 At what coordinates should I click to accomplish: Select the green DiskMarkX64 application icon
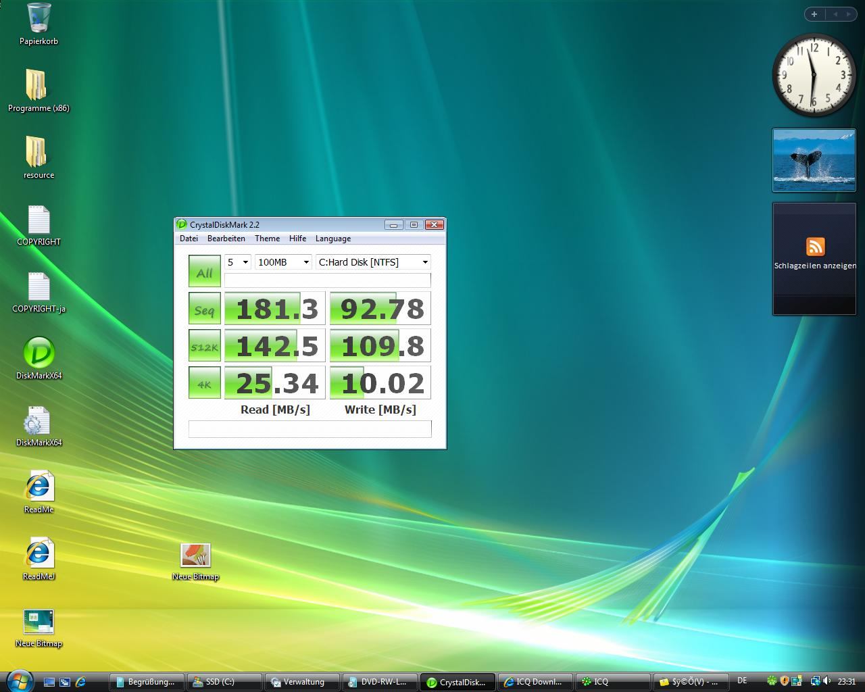pos(39,353)
